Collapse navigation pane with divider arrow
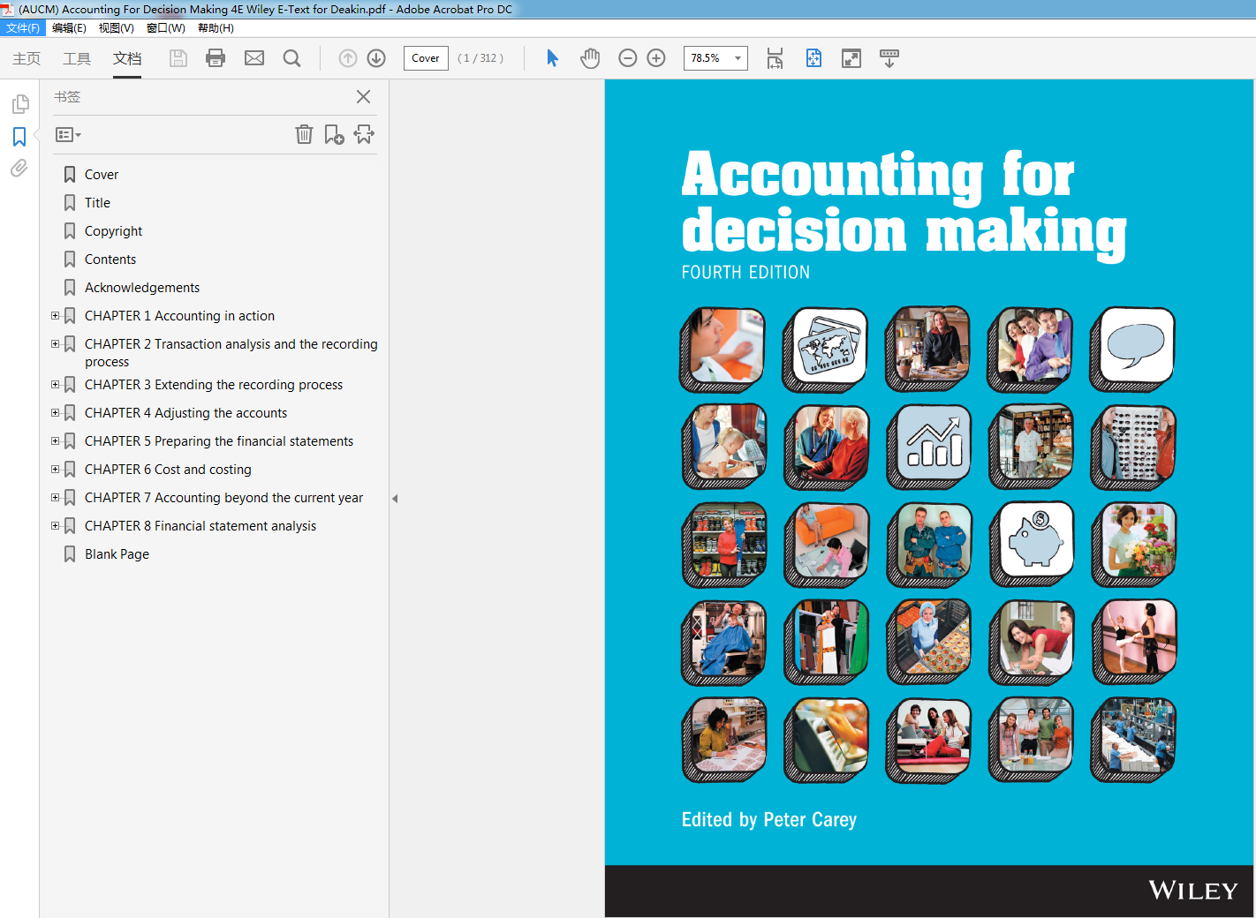The image size is (1256, 918). click(395, 499)
